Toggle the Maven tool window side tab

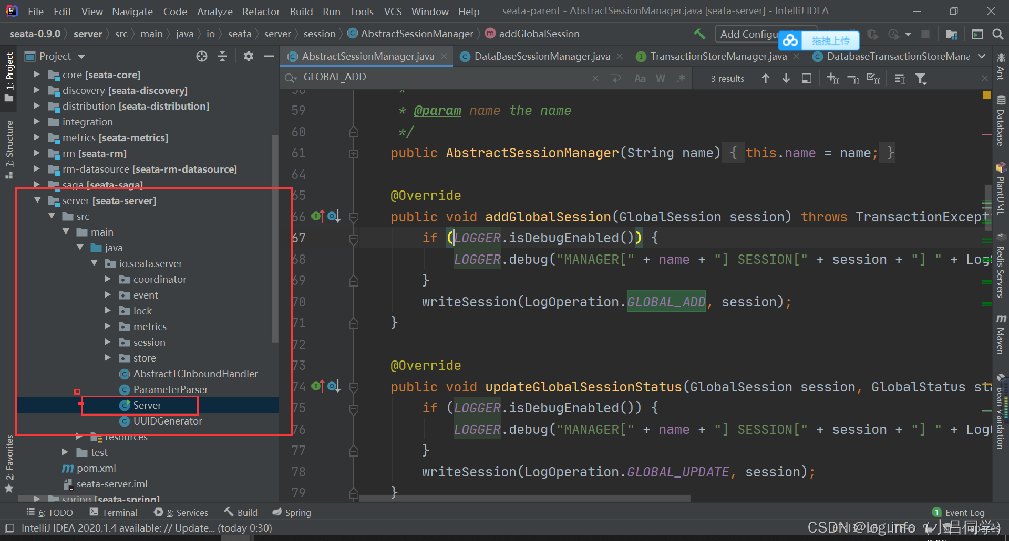1001,334
